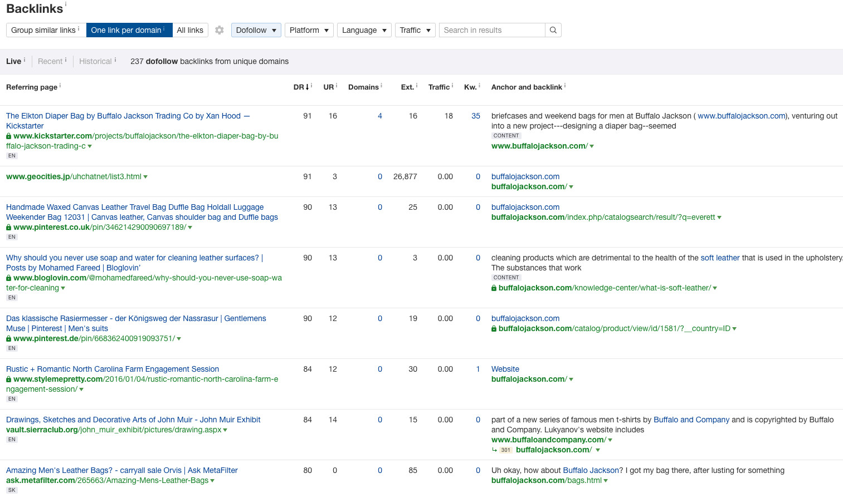Click the info icon next to Backlinks heading
This screenshot has width=843, height=498.
pyautogui.click(x=66, y=4)
